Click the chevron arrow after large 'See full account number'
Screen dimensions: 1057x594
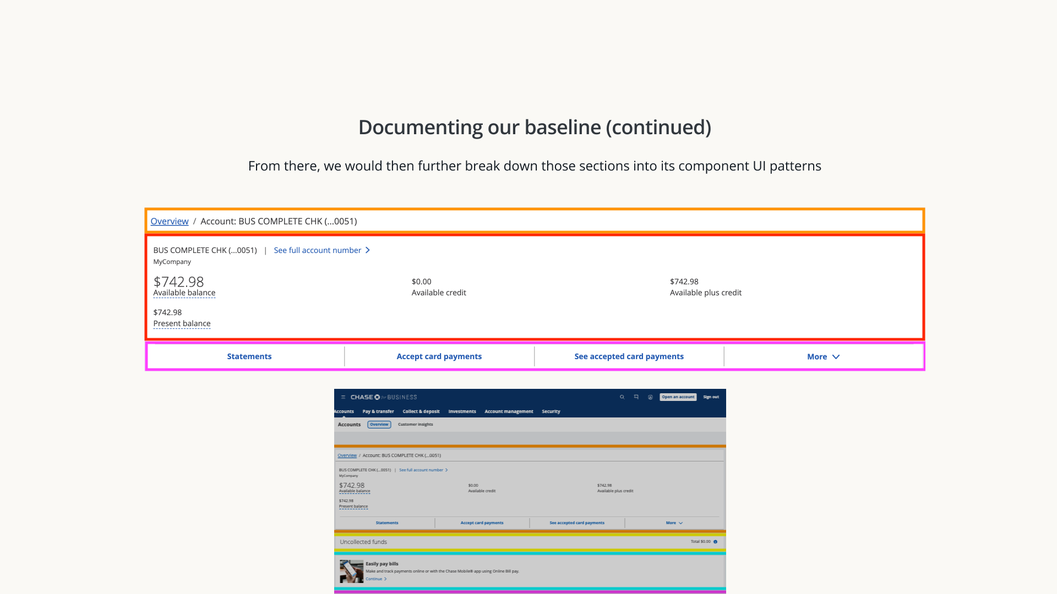368,250
